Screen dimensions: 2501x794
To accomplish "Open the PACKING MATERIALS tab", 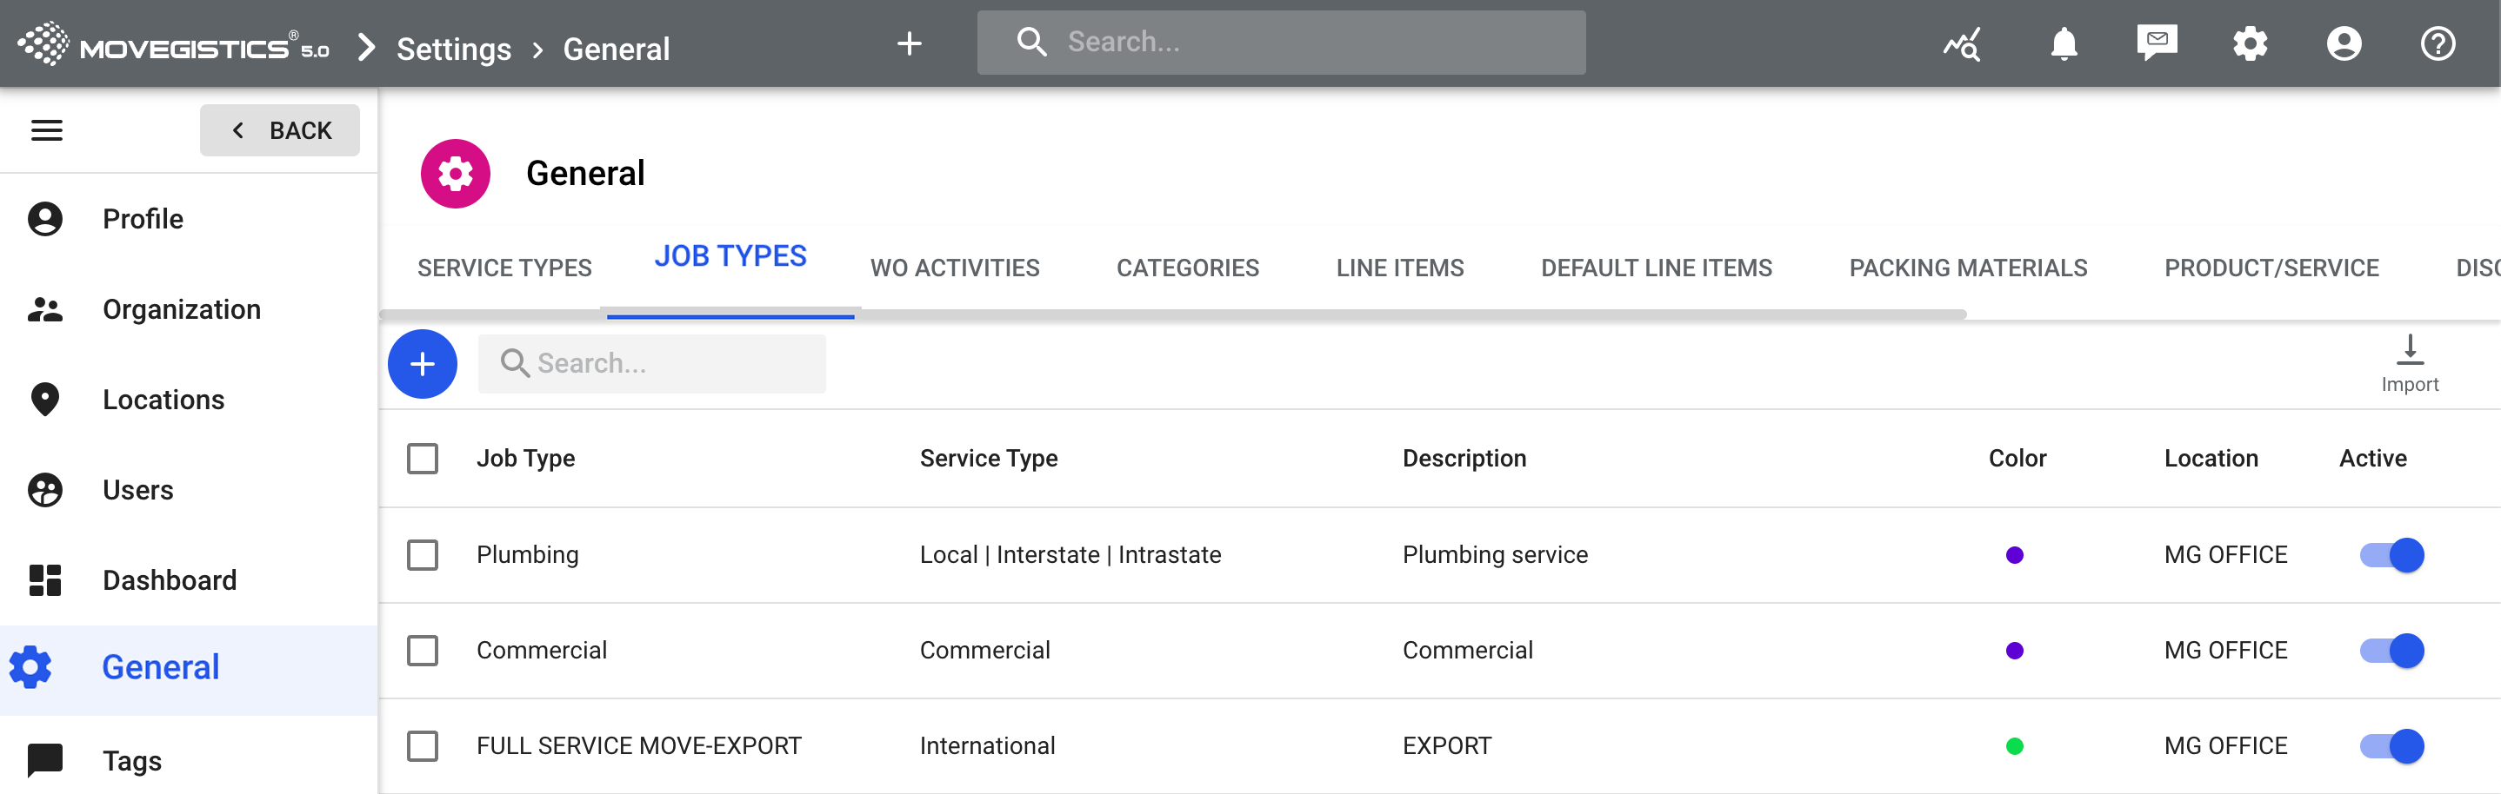I will coord(1967,268).
